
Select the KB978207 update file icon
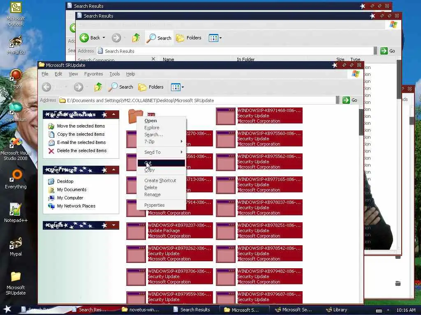tap(136, 231)
